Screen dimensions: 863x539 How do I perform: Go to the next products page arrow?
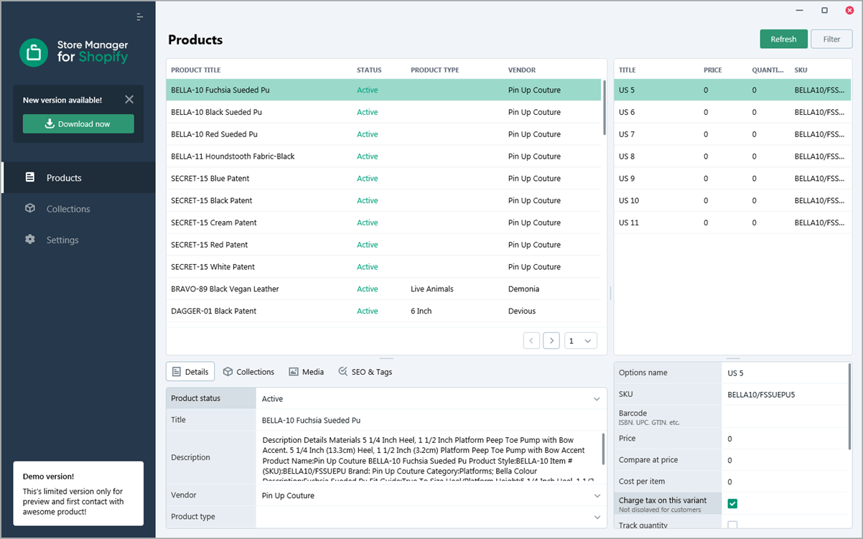click(x=551, y=340)
